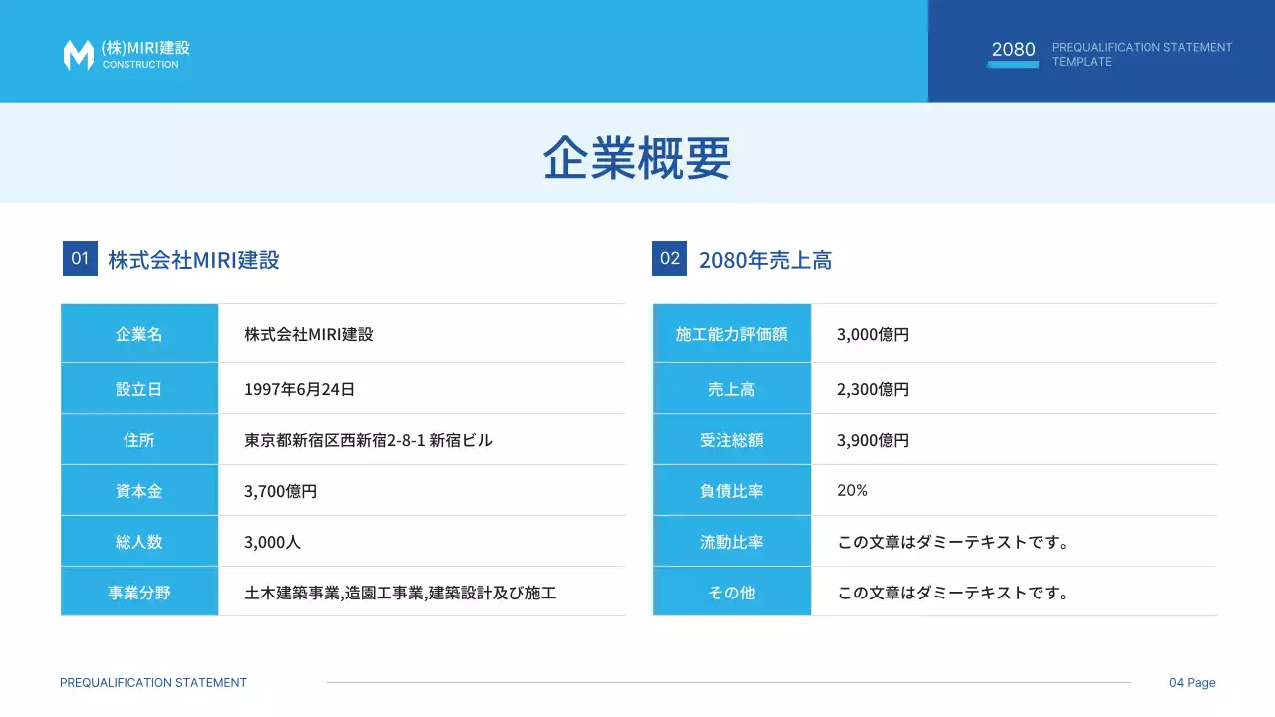Select the 企業概要 title
This screenshot has height=717, width=1275.
(x=637, y=157)
